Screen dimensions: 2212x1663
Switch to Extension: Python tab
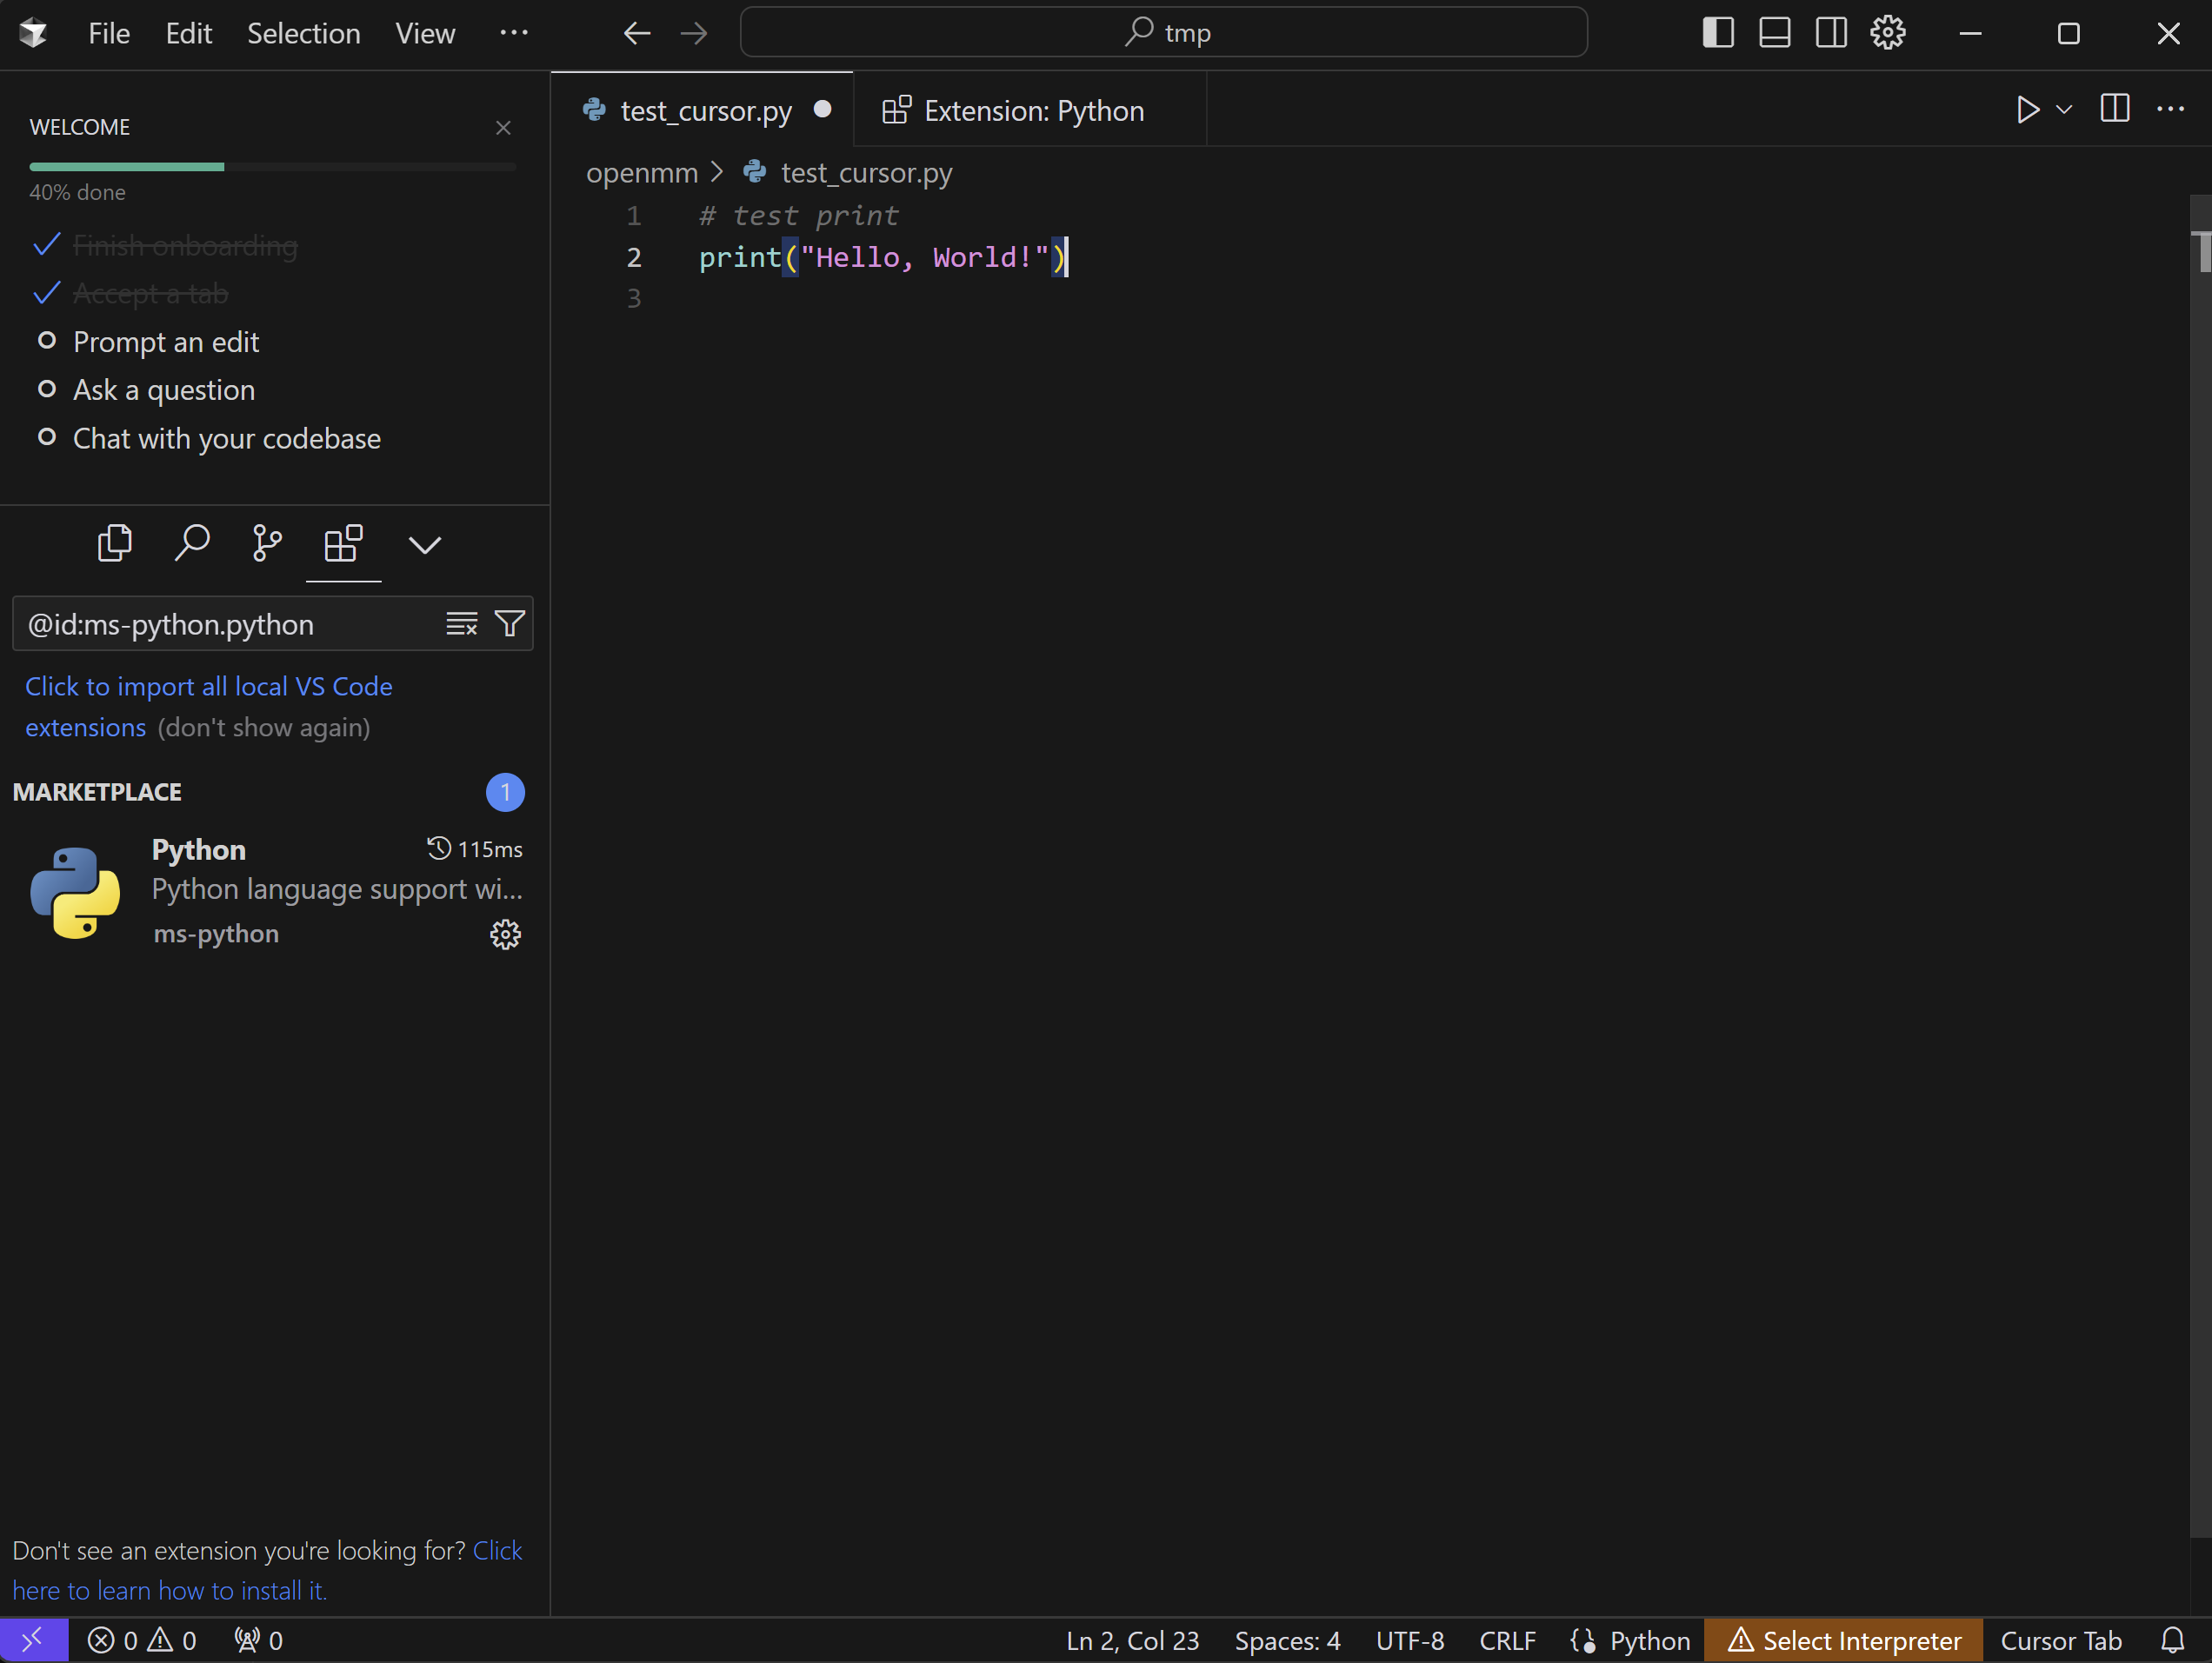click(x=1032, y=111)
